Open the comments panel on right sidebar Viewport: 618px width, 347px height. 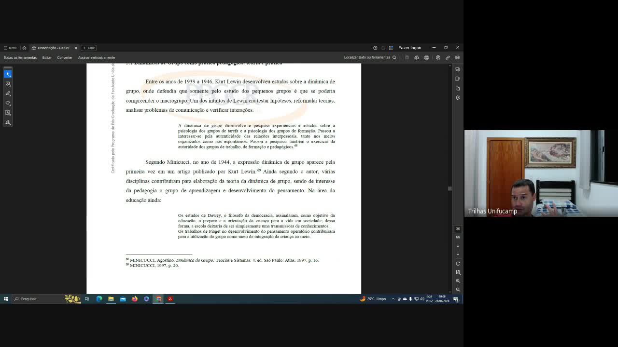[458, 69]
